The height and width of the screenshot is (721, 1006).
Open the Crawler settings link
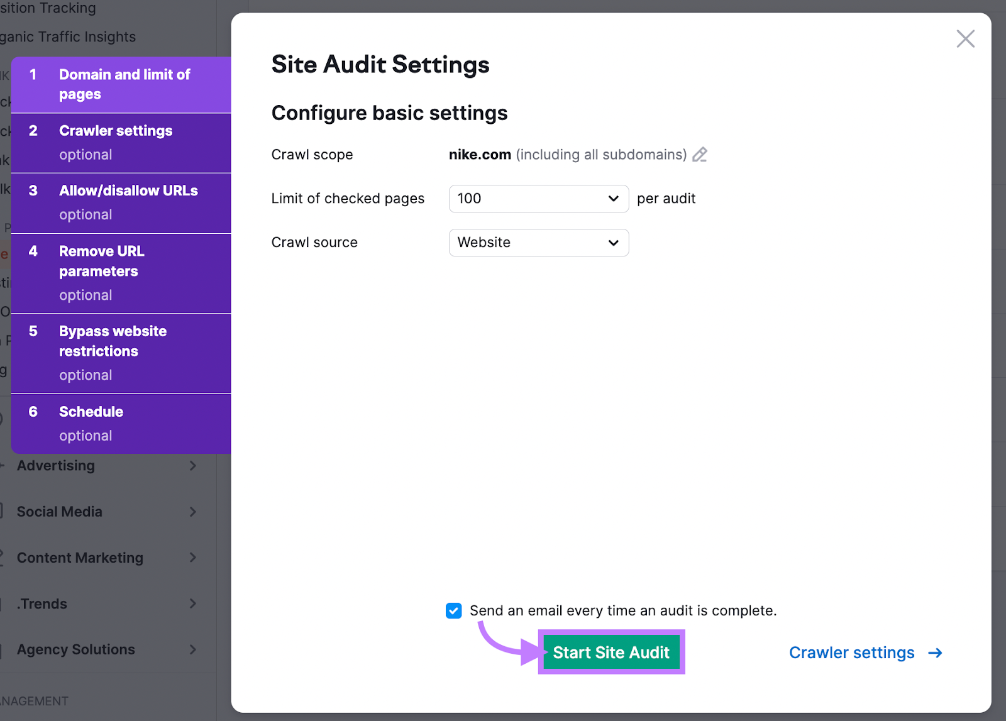[x=851, y=652]
